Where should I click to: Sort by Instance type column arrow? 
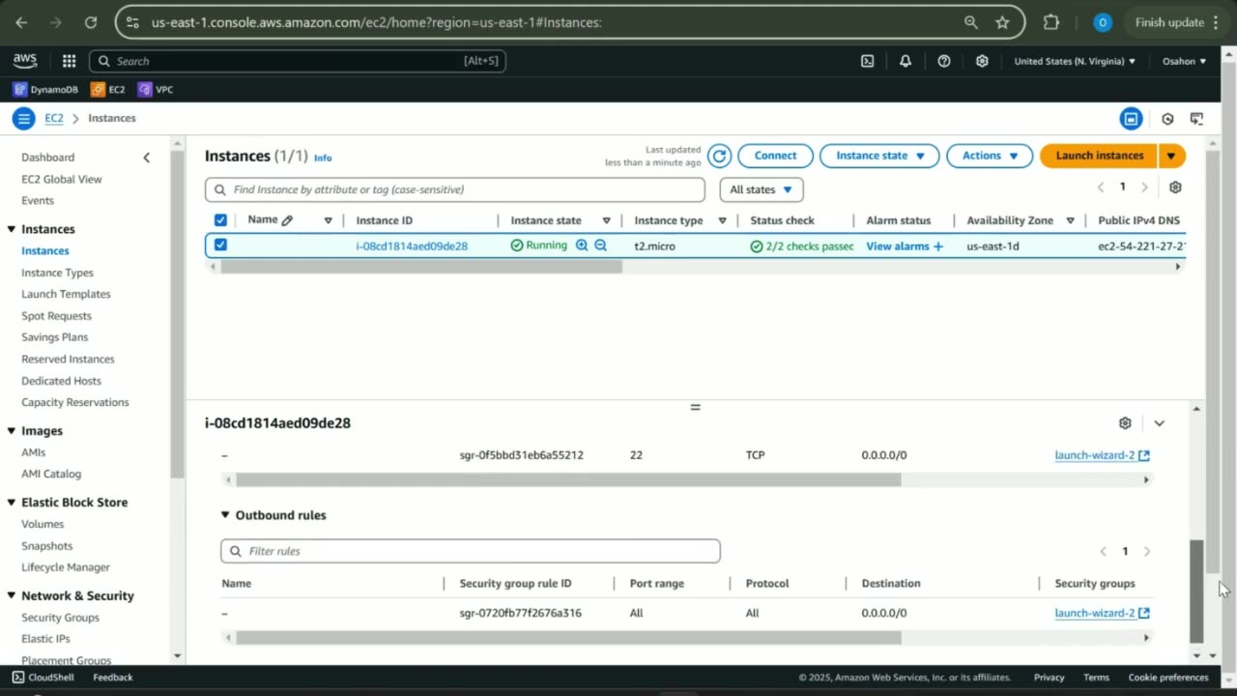point(722,220)
